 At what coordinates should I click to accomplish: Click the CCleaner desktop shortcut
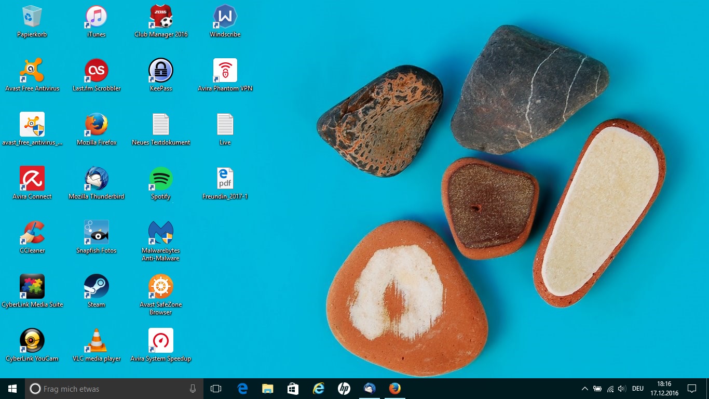click(x=32, y=237)
